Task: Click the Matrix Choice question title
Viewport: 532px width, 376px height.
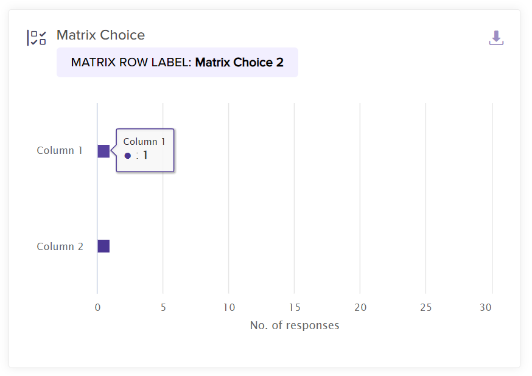Action: coord(100,35)
